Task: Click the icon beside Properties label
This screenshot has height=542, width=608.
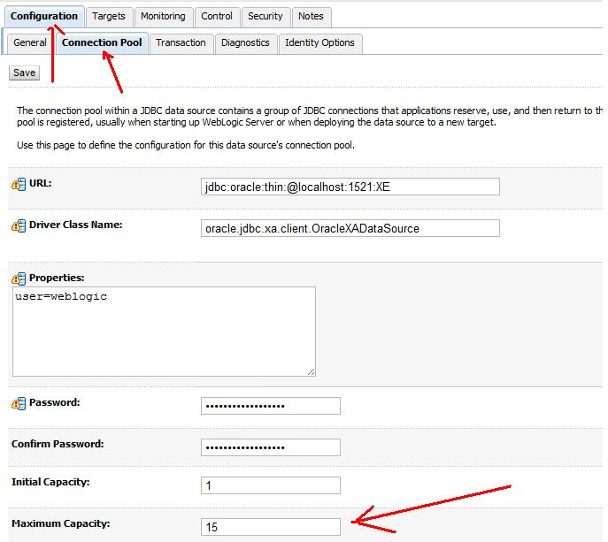Action: click(x=19, y=279)
